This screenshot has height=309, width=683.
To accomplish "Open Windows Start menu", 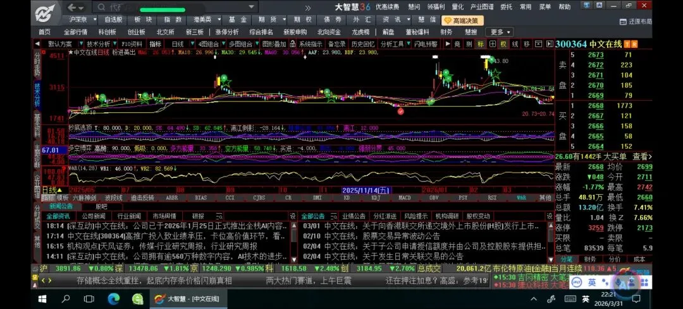I will (42, 299).
